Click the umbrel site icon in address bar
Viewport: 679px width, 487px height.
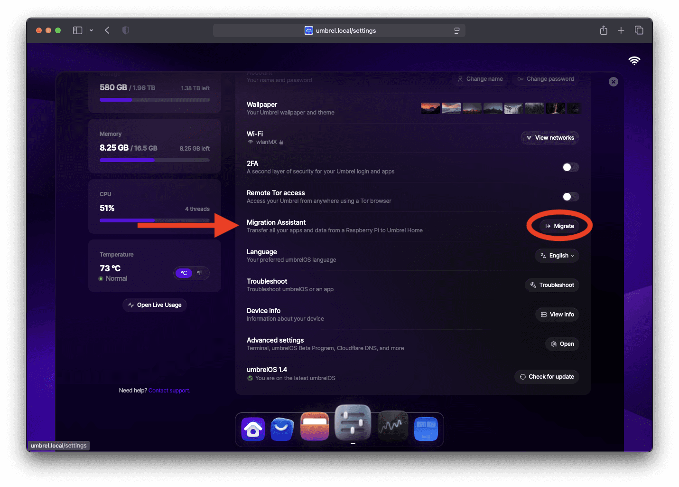click(309, 30)
